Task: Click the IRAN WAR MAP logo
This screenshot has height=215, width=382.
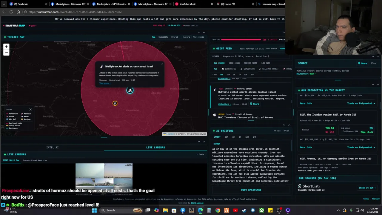Action: [13, 26]
